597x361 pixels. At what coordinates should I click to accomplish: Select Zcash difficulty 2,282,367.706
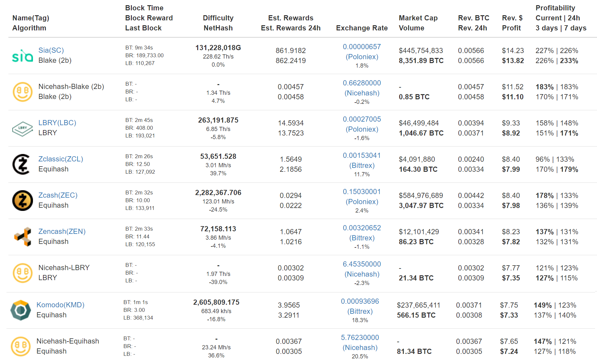pos(218,193)
